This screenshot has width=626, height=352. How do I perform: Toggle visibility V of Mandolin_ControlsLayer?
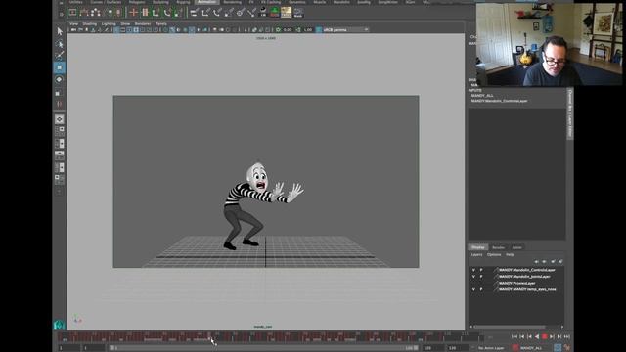473,270
